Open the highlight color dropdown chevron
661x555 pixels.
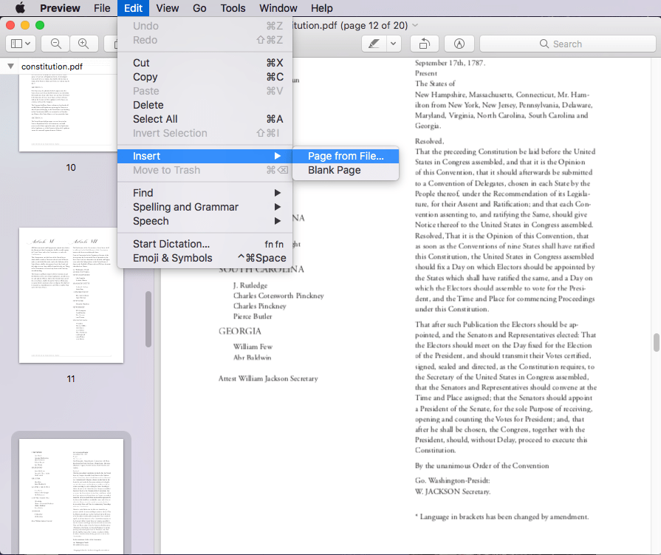[x=394, y=44]
